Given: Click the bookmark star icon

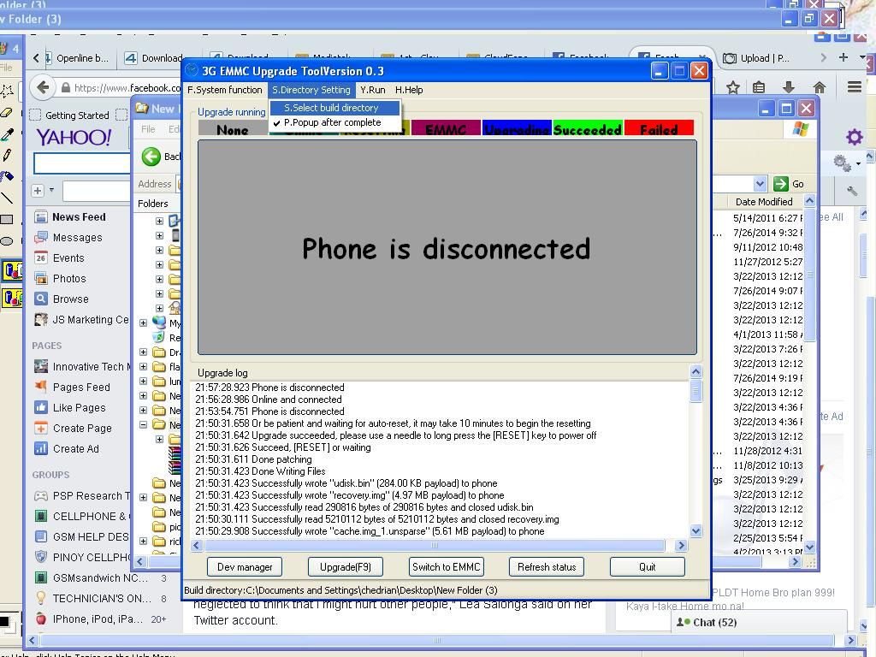Looking at the screenshot, I should coord(733,87).
